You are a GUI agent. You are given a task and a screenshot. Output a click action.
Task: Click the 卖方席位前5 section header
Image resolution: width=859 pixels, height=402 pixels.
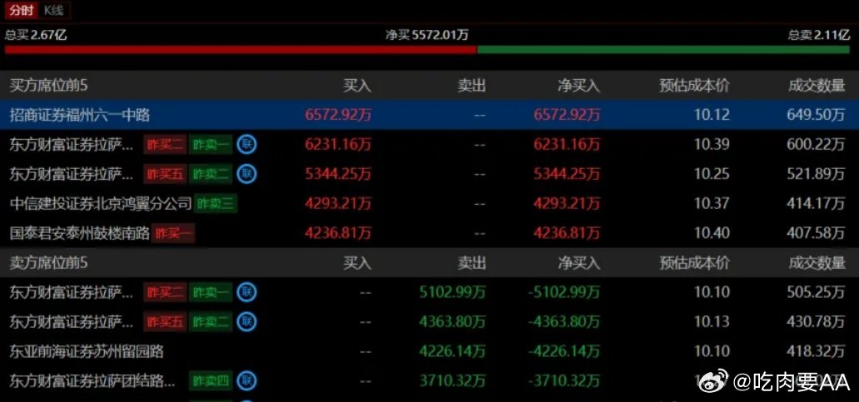(49, 263)
